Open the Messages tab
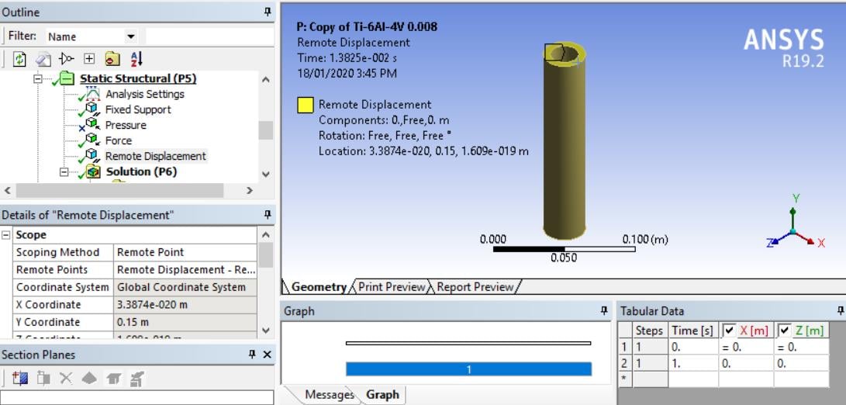846x405 pixels. tap(329, 395)
